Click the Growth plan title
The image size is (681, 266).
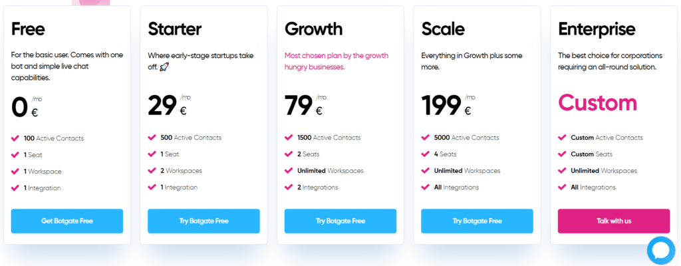[313, 29]
